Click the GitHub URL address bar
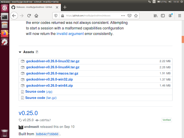The image size is (184, 138). (92, 16)
